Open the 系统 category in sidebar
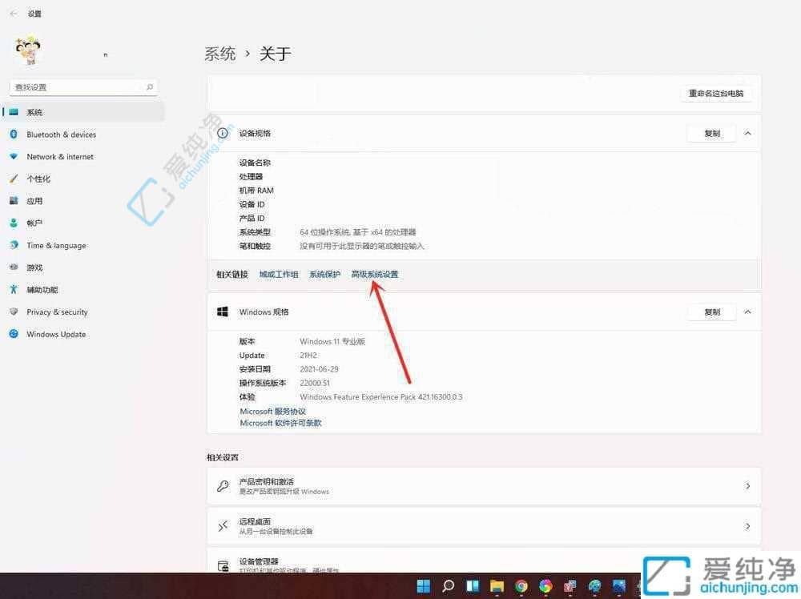The image size is (801, 599). point(83,112)
